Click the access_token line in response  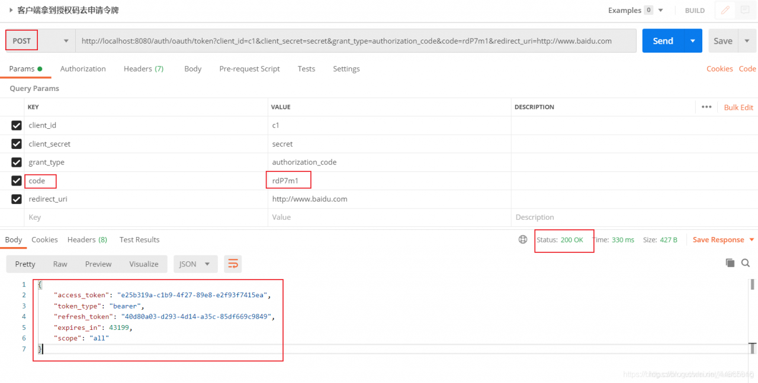click(162, 295)
